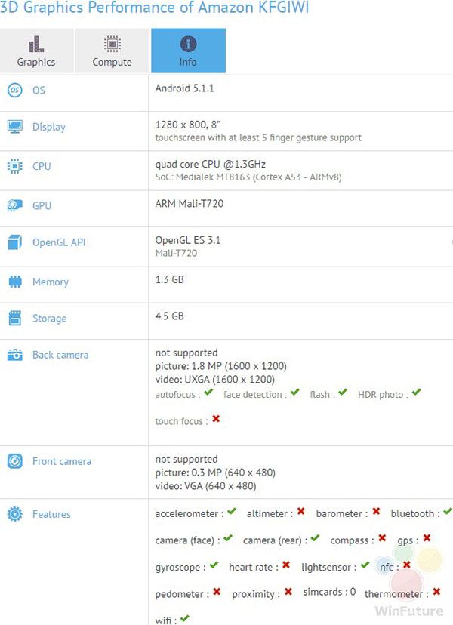Image resolution: width=453 pixels, height=625 pixels.
Task: Click the Graphics bar chart icon
Action: pos(36,45)
